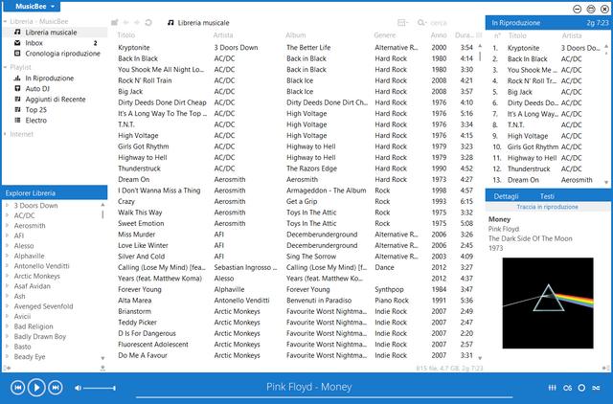Open the panel layout dropdown icon
Image resolution: width=613 pixels, height=404 pixels.
click(x=402, y=23)
